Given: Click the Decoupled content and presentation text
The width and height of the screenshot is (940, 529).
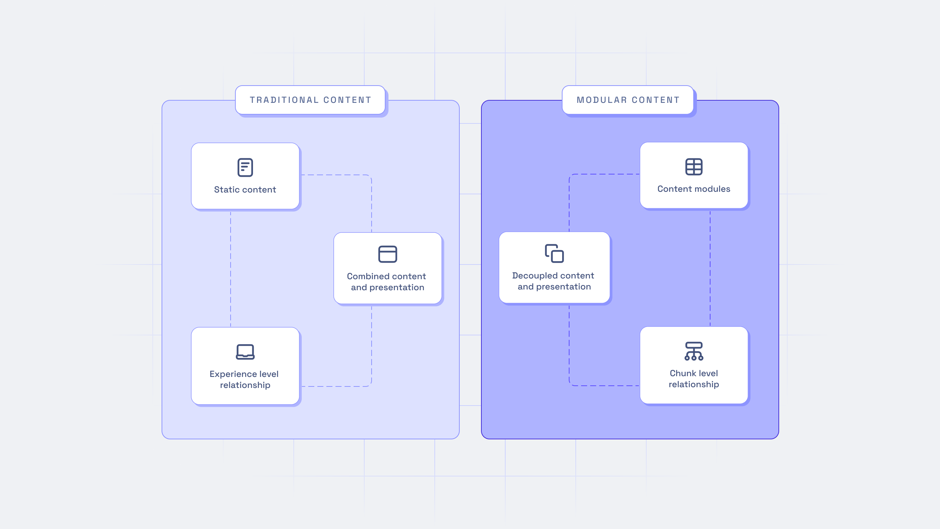Looking at the screenshot, I should pyautogui.click(x=554, y=281).
